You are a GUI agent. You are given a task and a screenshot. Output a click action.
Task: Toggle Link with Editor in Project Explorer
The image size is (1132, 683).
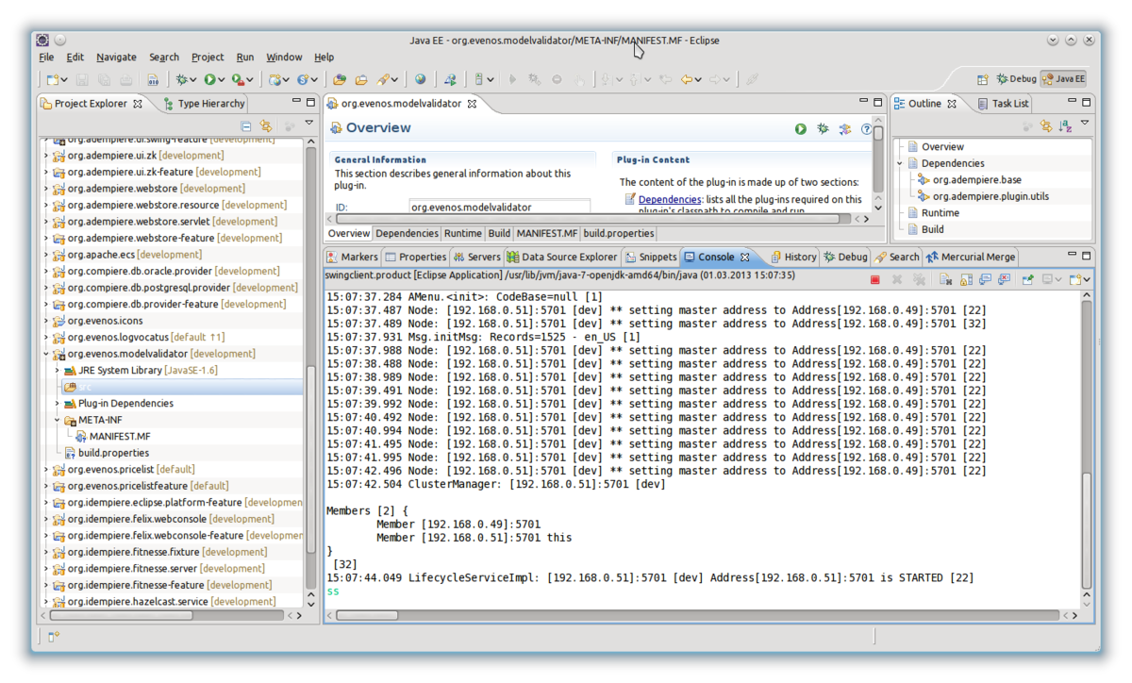266,125
